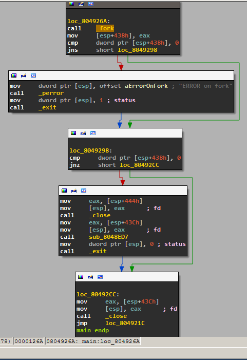Screen dimensions: 247x360
Task: Click loc_80492CC operand in jnz instruction
Action: (139, 165)
